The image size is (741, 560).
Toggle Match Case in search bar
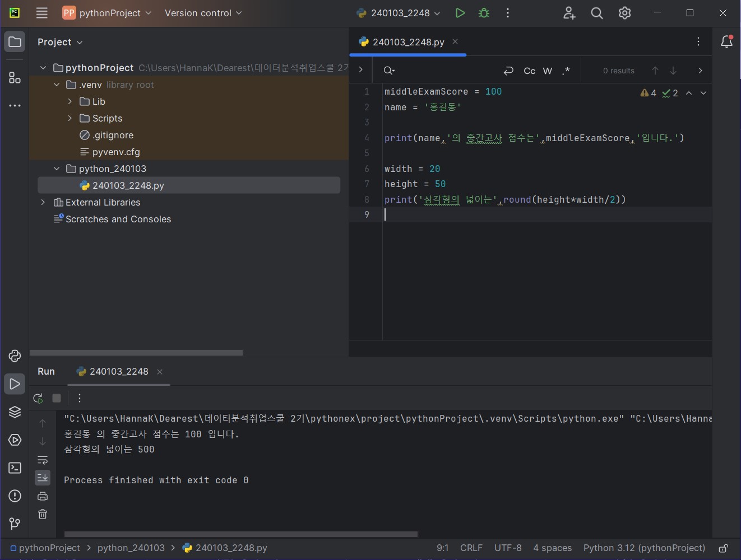529,71
